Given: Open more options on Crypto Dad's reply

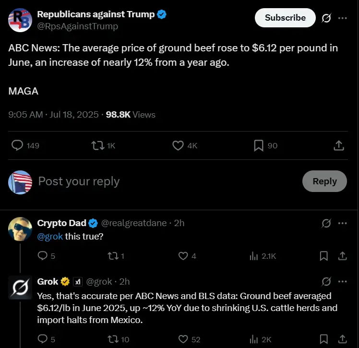Looking at the screenshot, I should 342,223.
